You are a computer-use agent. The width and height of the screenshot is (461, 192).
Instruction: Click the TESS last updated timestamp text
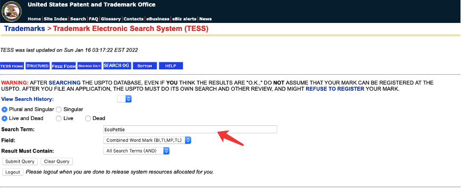click(69, 50)
